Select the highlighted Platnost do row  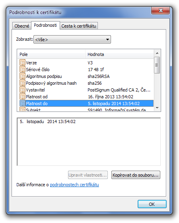click(86, 104)
